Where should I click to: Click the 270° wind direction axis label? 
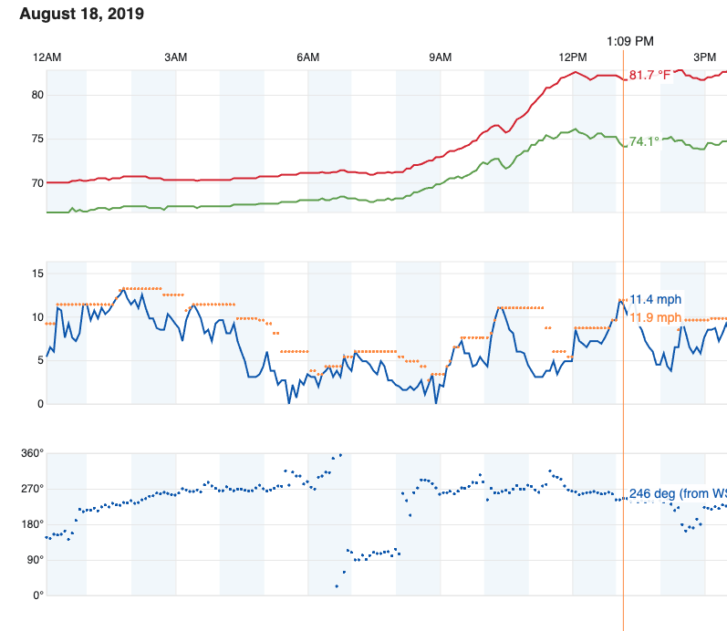tap(33, 489)
